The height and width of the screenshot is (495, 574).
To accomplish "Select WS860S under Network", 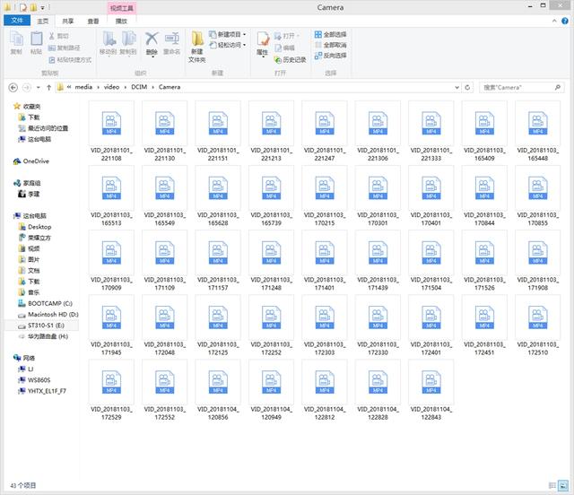I will [34, 379].
